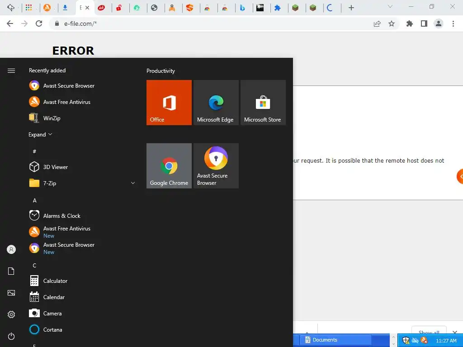Switch to the colorful grid tab
This screenshot has height=347, width=463.
click(28, 8)
